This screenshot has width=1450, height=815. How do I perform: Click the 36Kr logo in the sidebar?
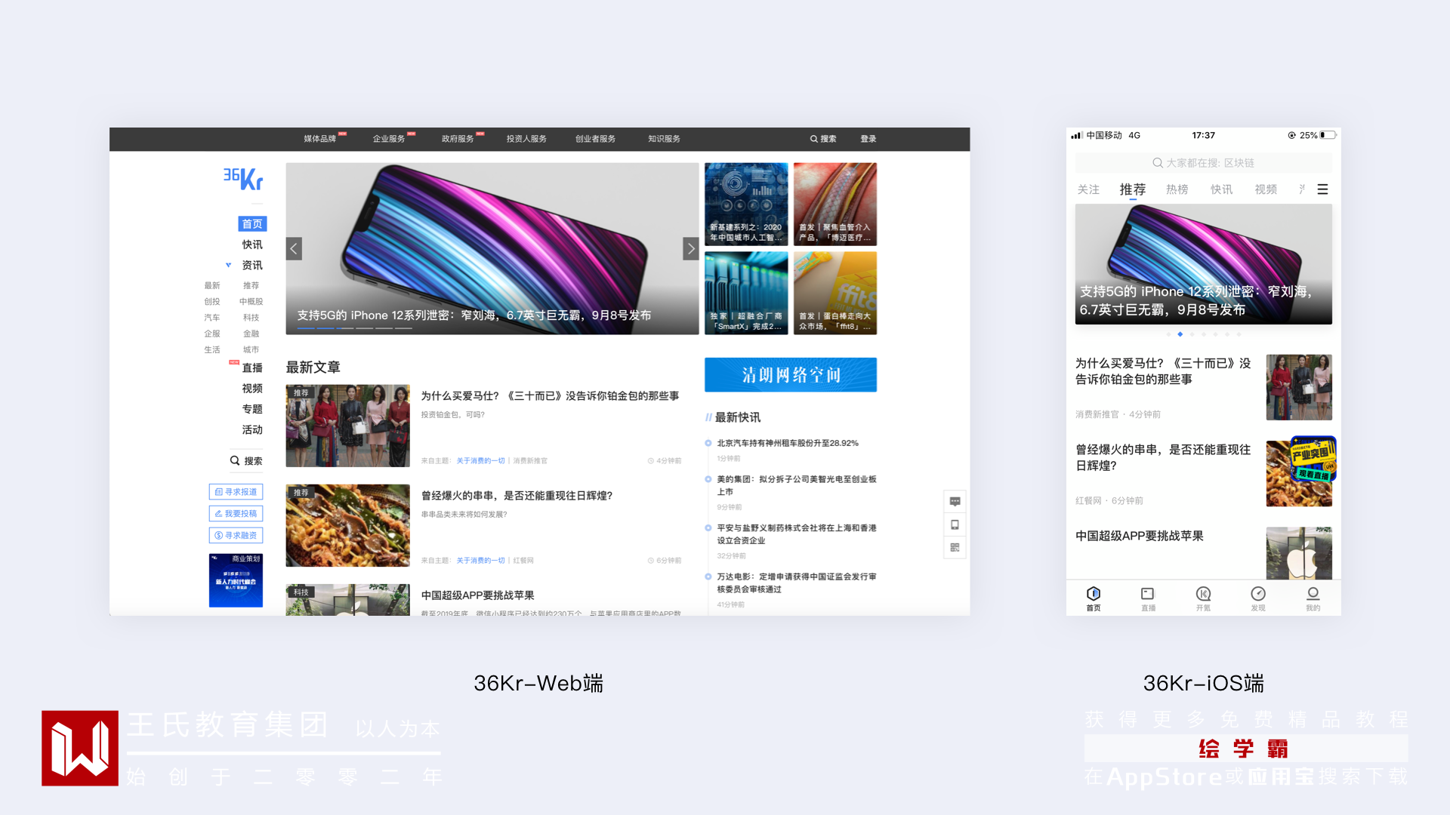(243, 179)
